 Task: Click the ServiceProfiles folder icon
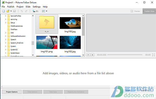[x=9, y=16]
